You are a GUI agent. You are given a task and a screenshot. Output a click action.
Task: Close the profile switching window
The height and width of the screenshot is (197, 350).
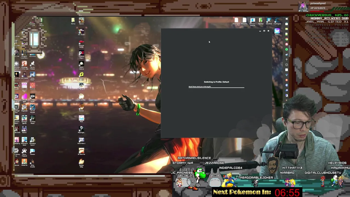pyautogui.click(x=268, y=31)
